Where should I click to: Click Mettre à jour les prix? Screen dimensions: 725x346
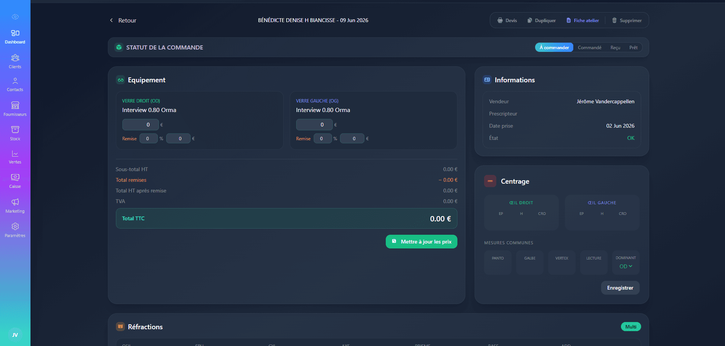click(x=422, y=242)
